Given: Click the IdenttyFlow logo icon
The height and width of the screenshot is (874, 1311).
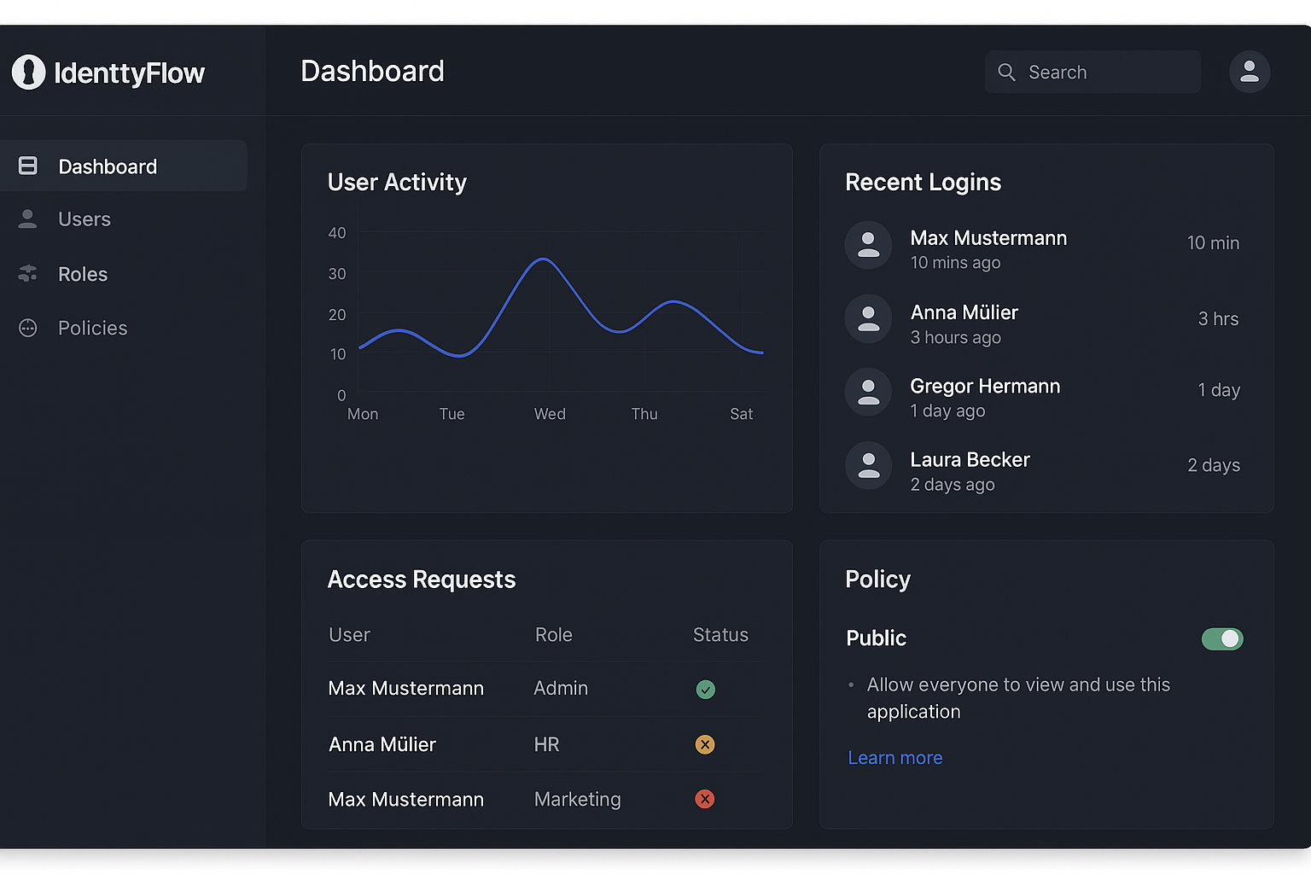Looking at the screenshot, I should 29,72.
